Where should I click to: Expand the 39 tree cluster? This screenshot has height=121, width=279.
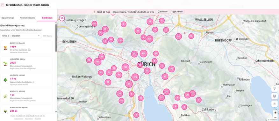[x=105, y=29]
